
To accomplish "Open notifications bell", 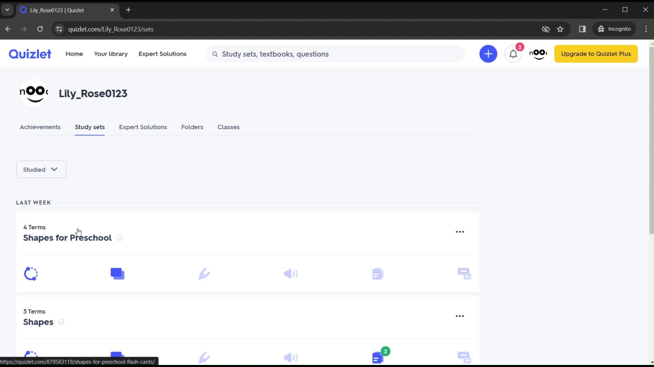I will (513, 54).
